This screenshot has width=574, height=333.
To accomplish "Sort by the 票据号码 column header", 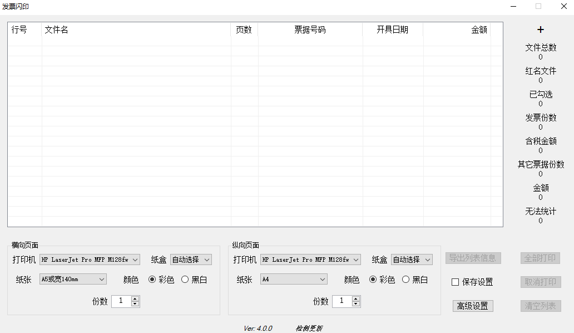I will (x=310, y=30).
